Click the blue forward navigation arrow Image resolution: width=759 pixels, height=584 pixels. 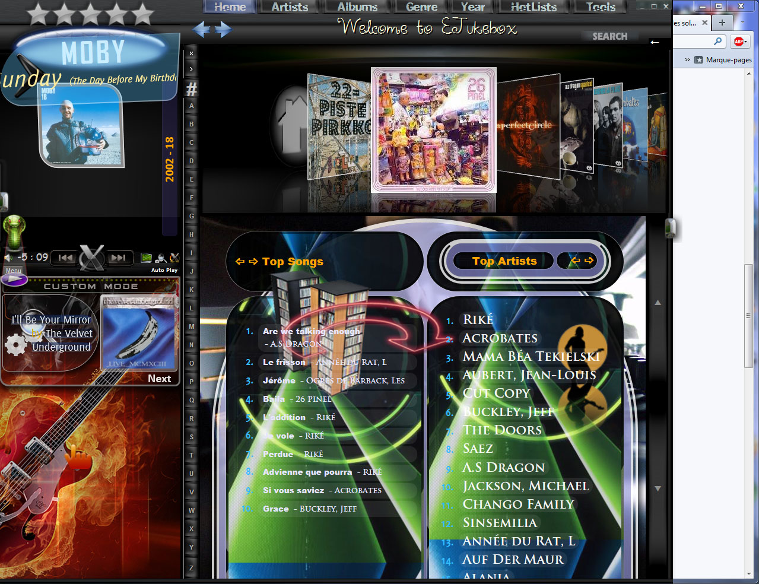223,29
